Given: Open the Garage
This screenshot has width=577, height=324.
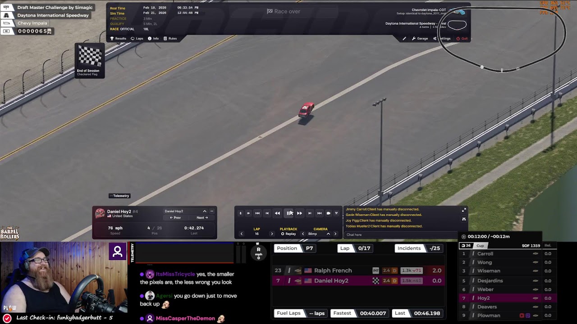Looking at the screenshot, I should [420, 39].
